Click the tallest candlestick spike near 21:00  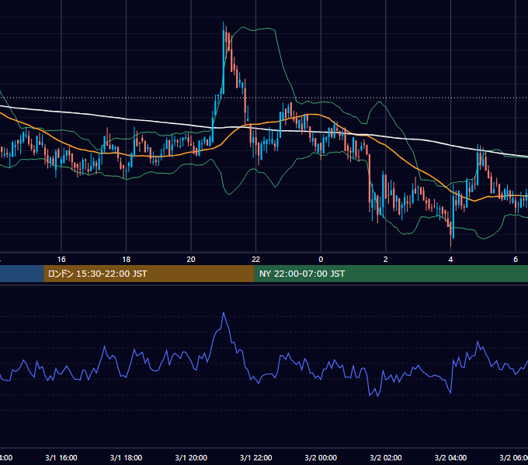coord(224,57)
